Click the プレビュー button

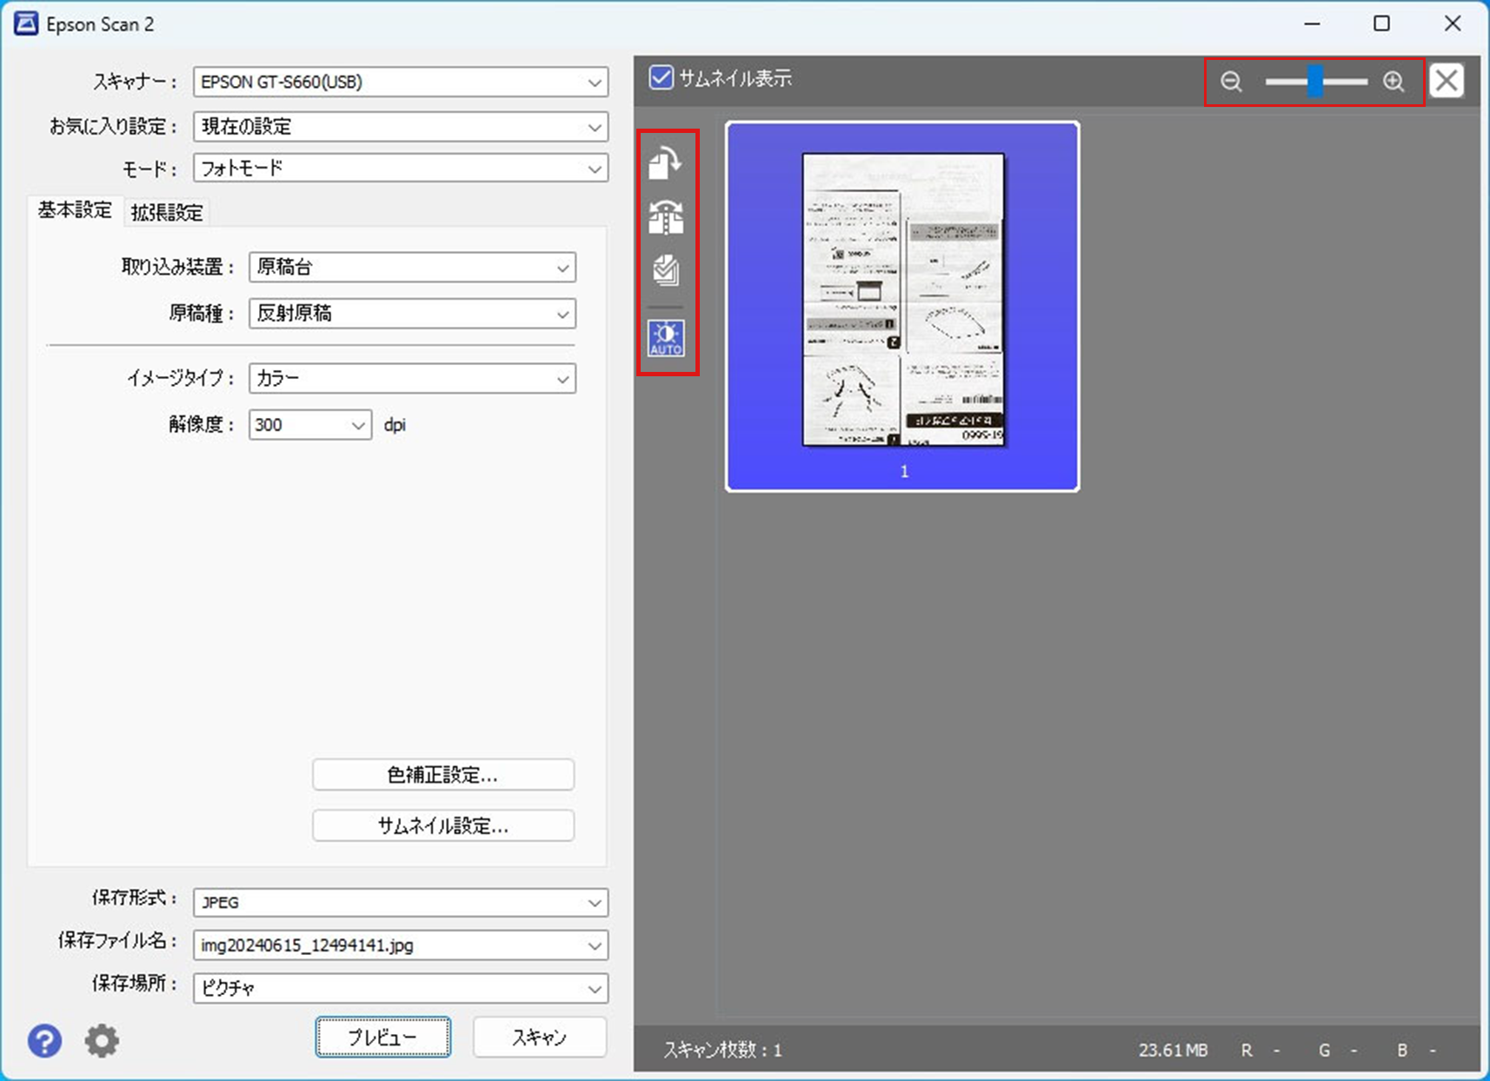point(382,1037)
